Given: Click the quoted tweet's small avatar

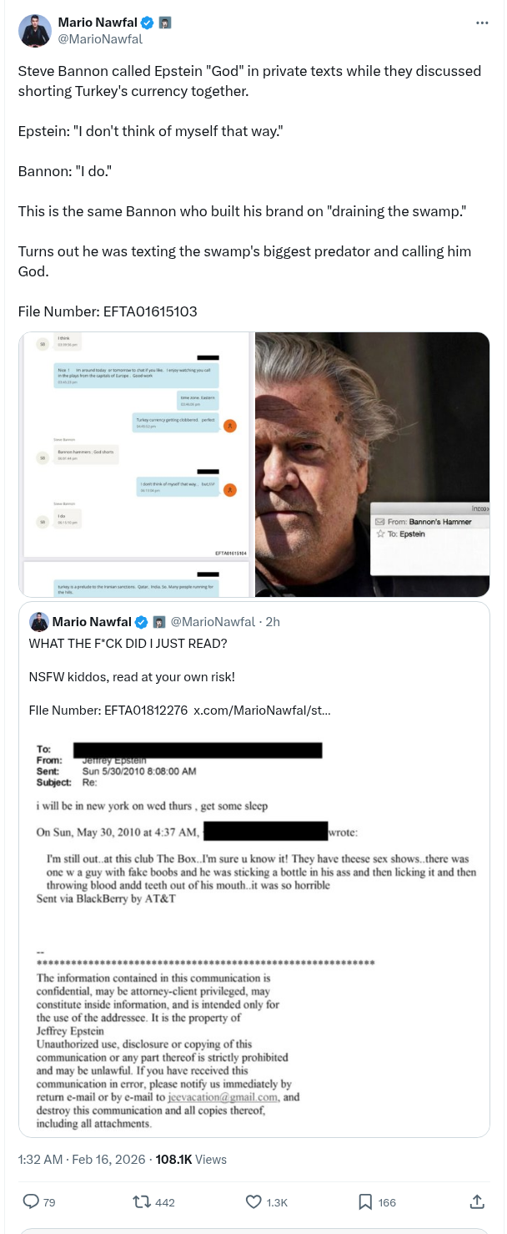Looking at the screenshot, I should (x=38, y=622).
